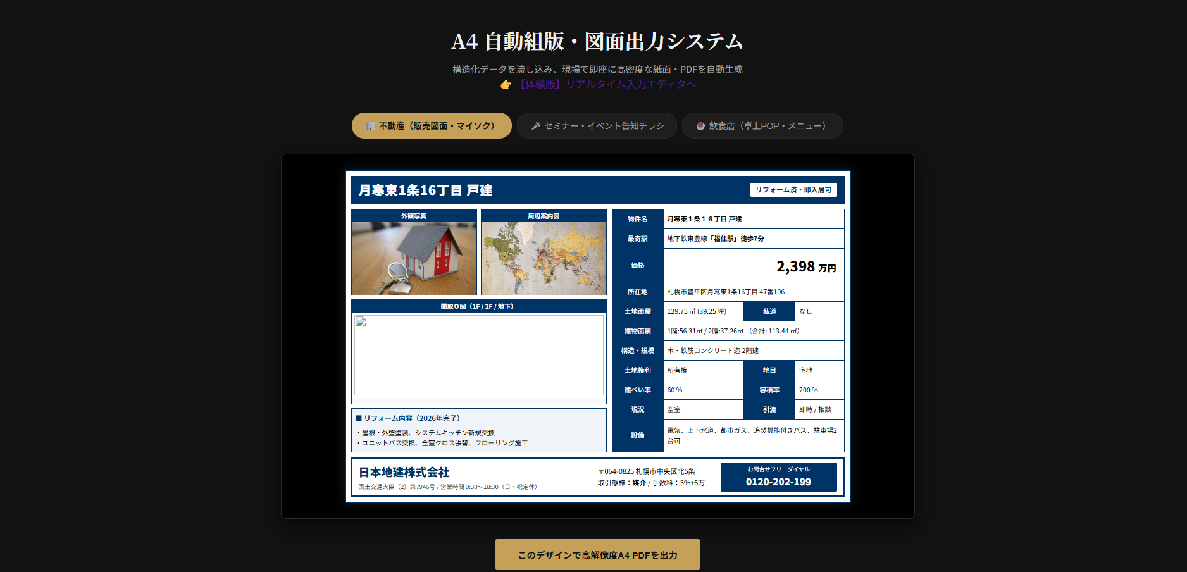Switch to セミナー・イベント告知チラシ tab
The width and height of the screenshot is (1187, 572).
tap(597, 126)
